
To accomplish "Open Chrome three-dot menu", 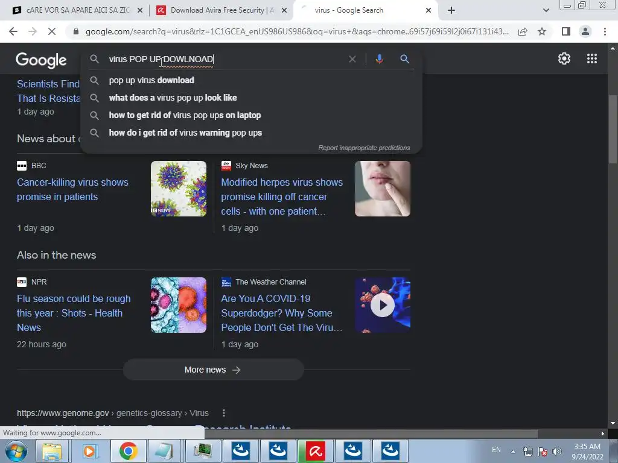I will (x=605, y=31).
